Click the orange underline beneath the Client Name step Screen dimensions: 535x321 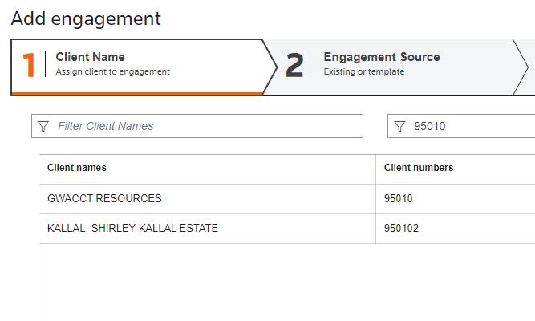pyautogui.click(x=136, y=94)
